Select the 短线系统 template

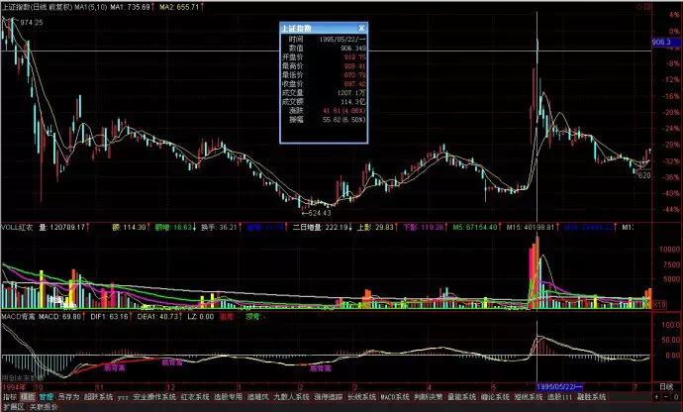click(x=529, y=397)
